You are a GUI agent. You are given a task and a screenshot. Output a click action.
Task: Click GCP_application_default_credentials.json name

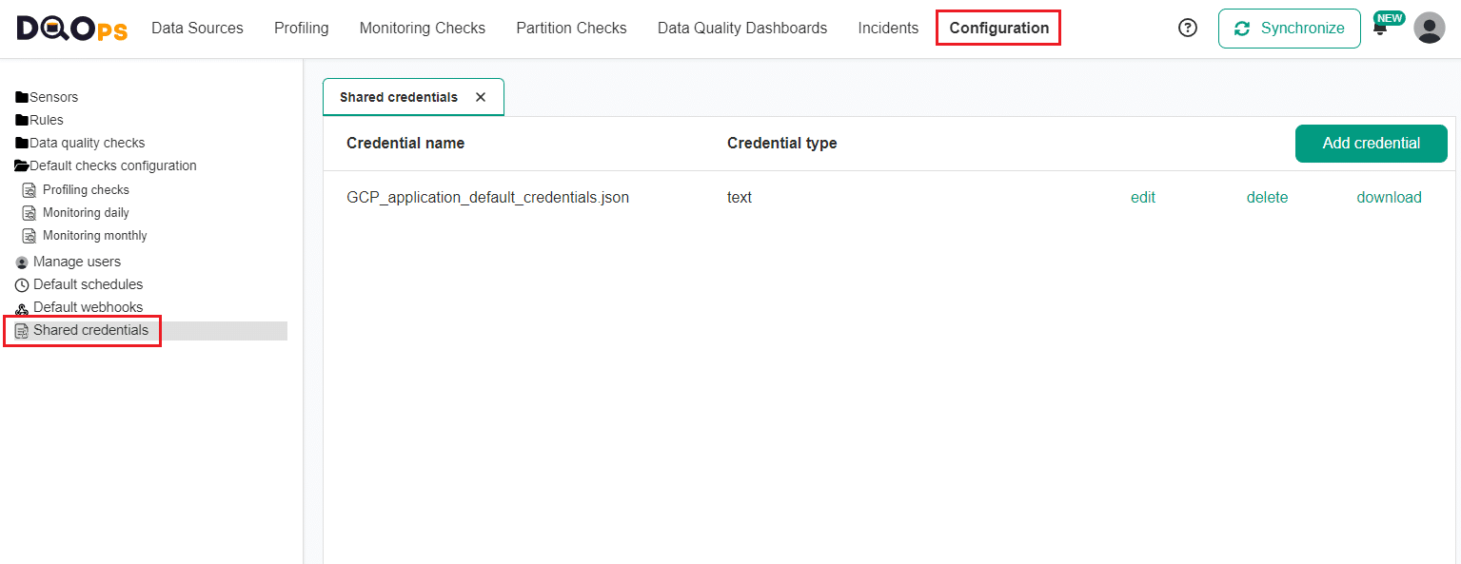[x=488, y=198]
